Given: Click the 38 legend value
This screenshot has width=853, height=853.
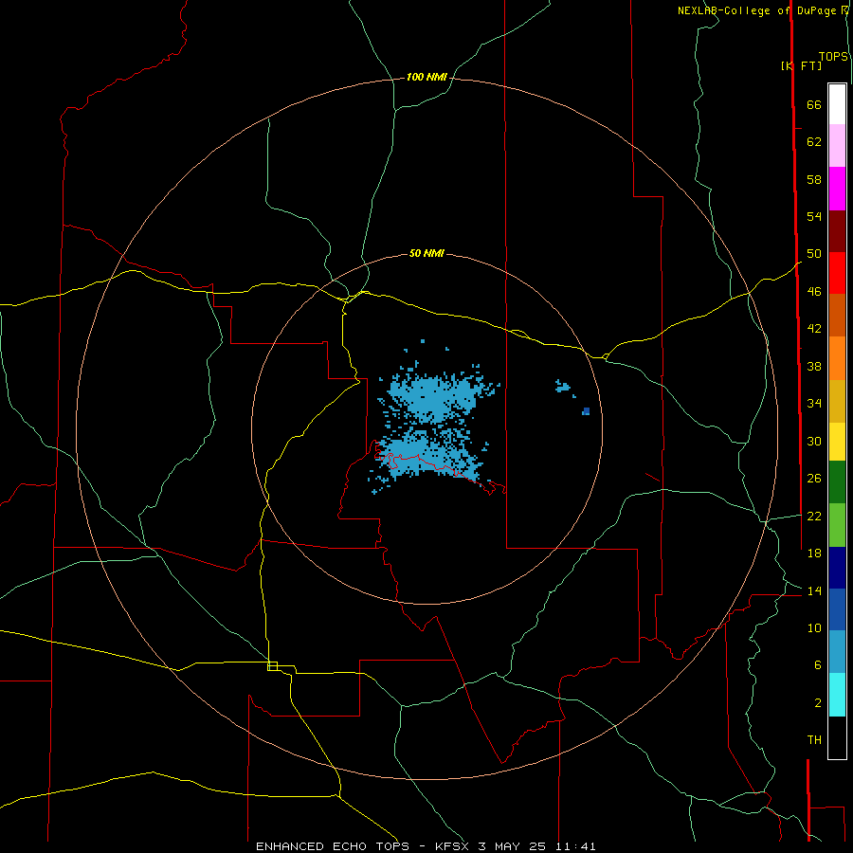Looking at the screenshot, I should 814,366.
